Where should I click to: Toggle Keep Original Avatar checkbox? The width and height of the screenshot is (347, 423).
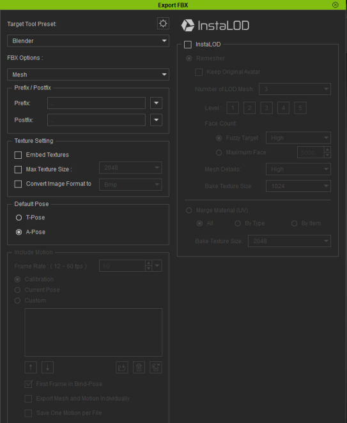(199, 72)
